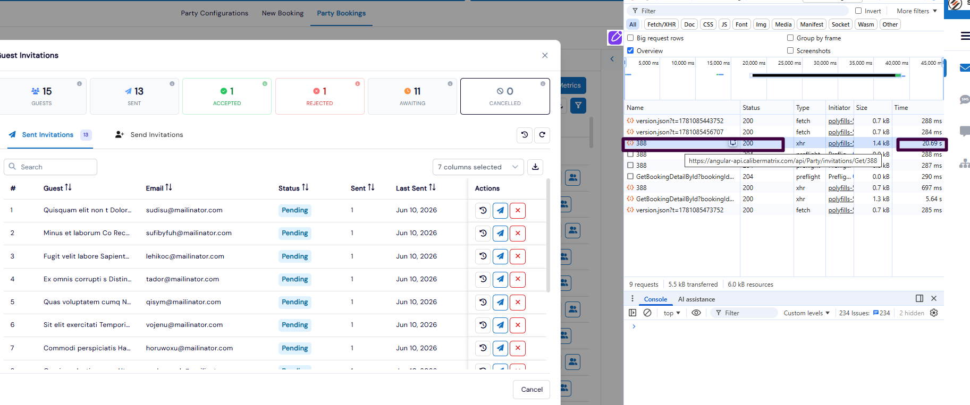
Task: Sort table by Email column
Action: pyautogui.click(x=159, y=188)
